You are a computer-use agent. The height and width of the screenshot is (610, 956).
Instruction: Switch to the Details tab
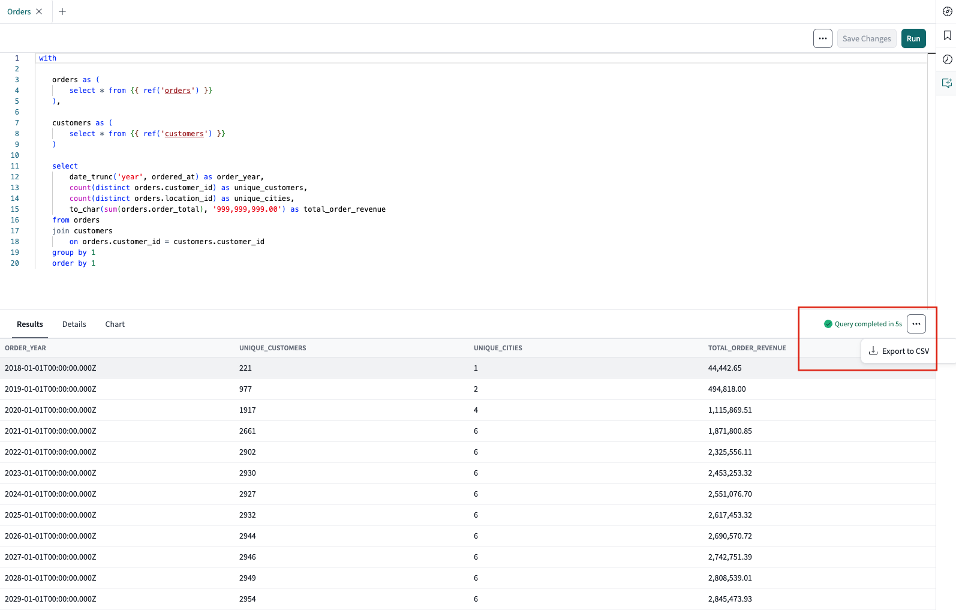(x=74, y=324)
